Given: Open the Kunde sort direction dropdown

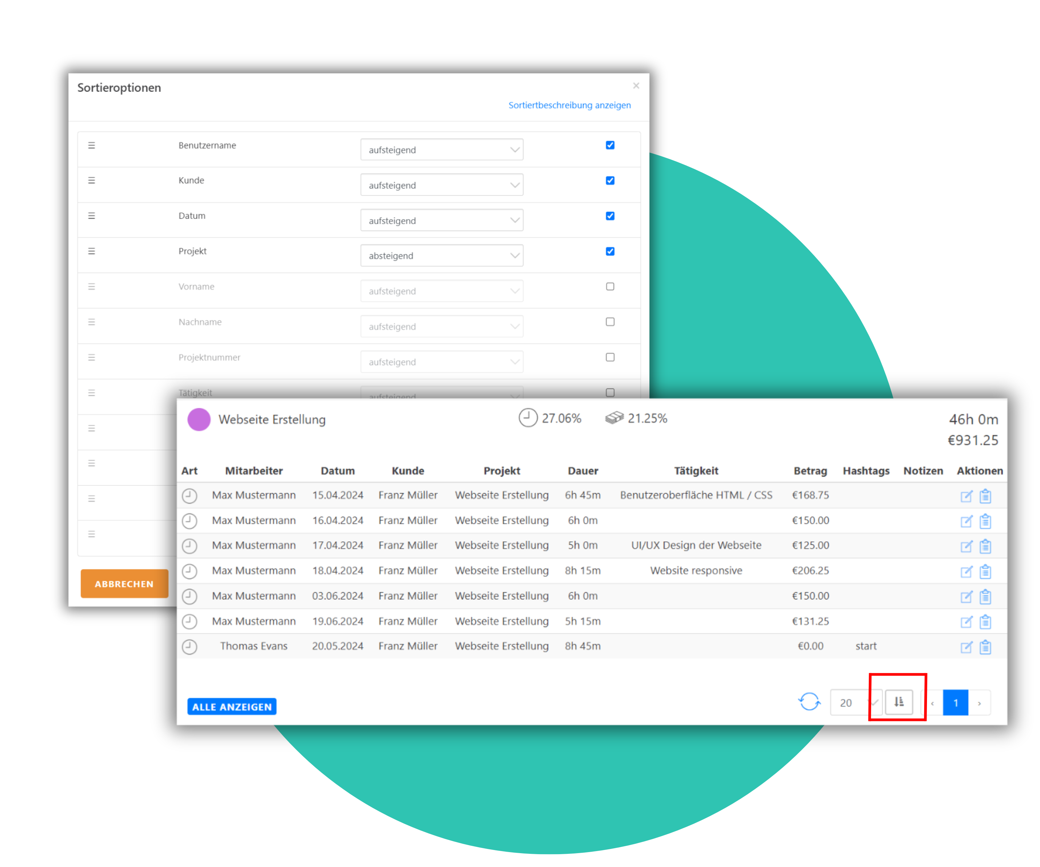Looking at the screenshot, I should [x=441, y=185].
